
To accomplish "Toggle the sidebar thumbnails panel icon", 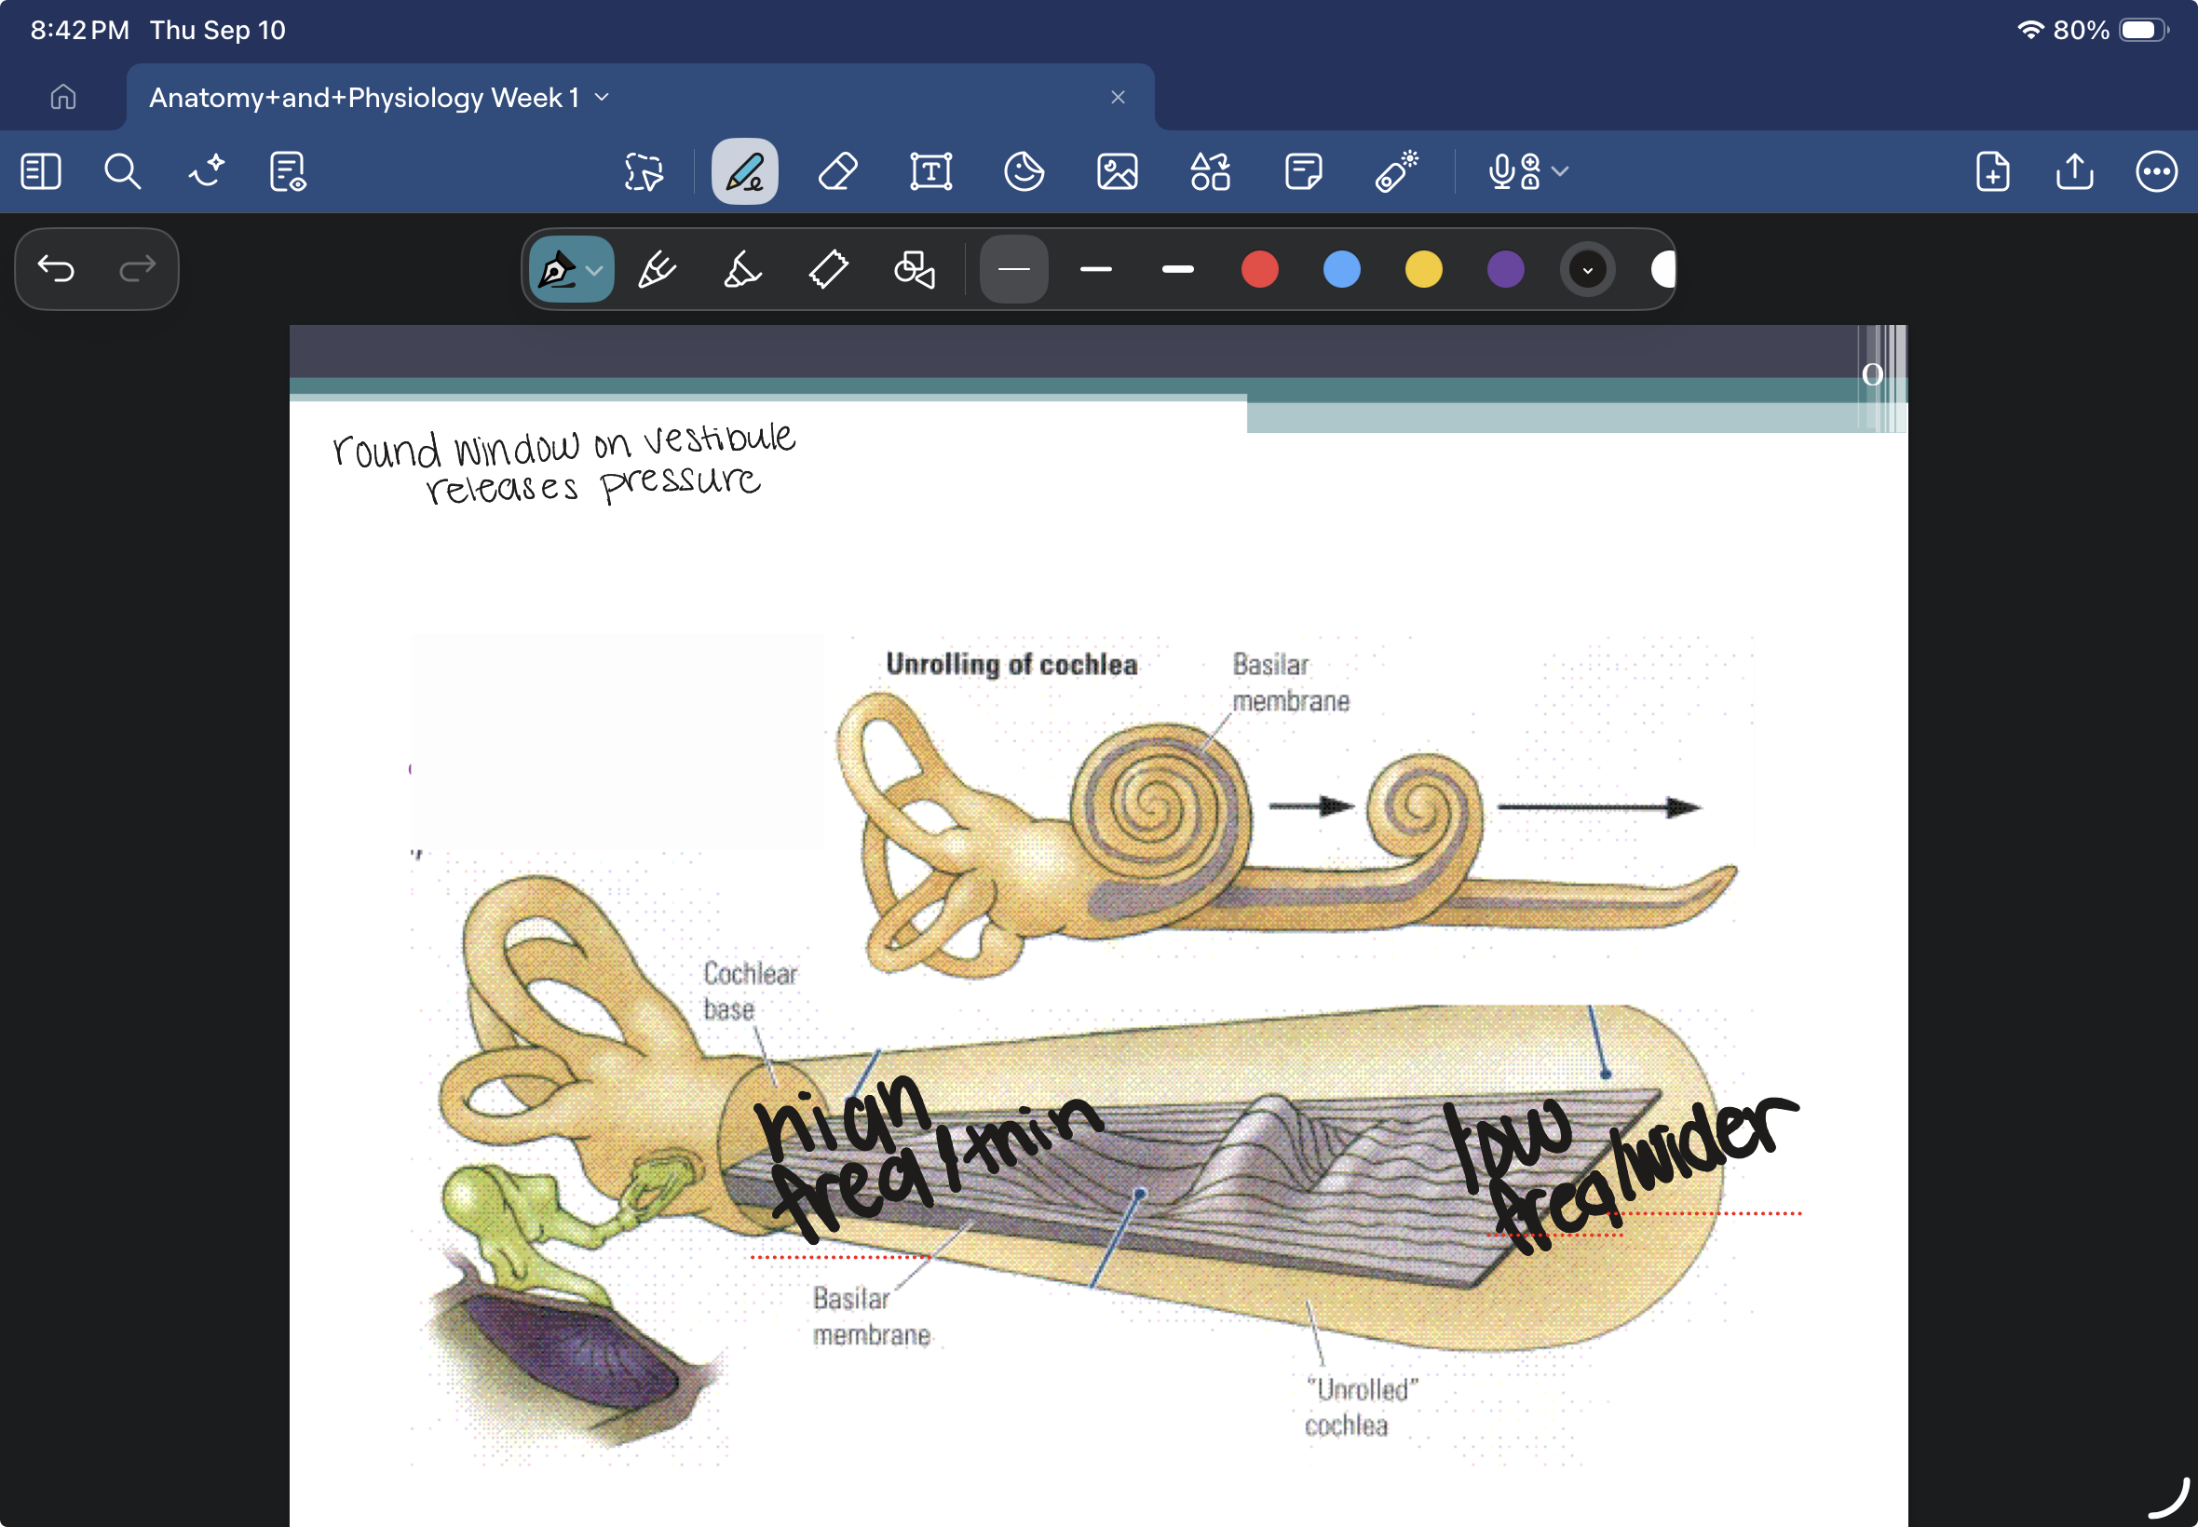I will point(40,172).
